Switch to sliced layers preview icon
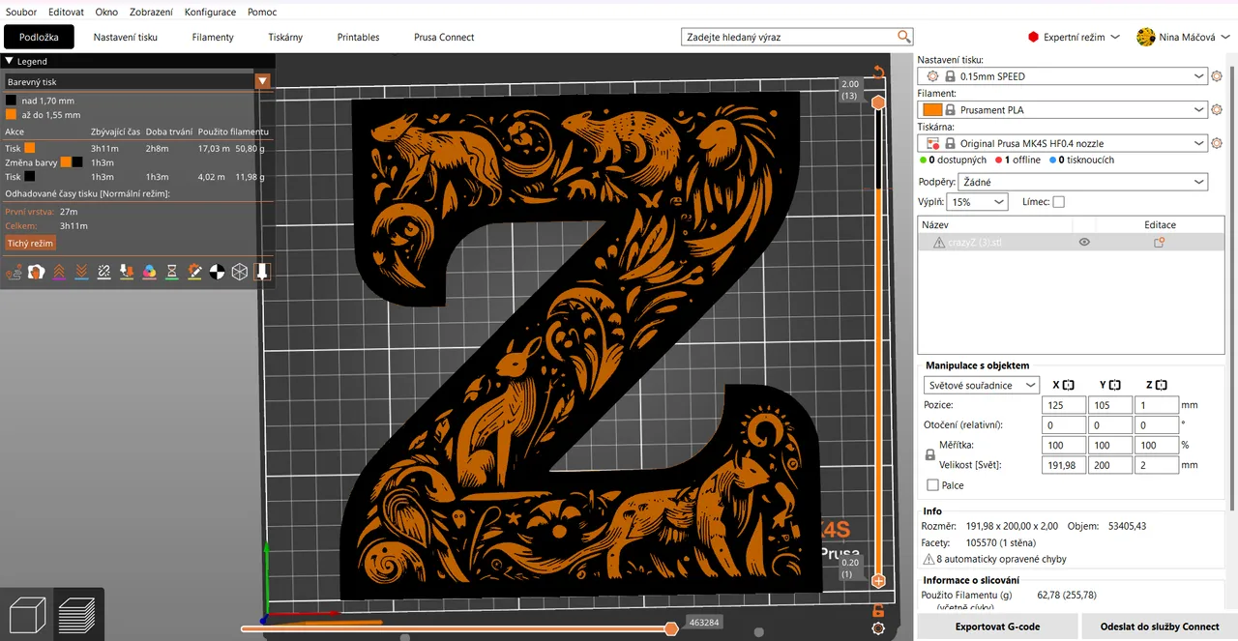 [78, 615]
